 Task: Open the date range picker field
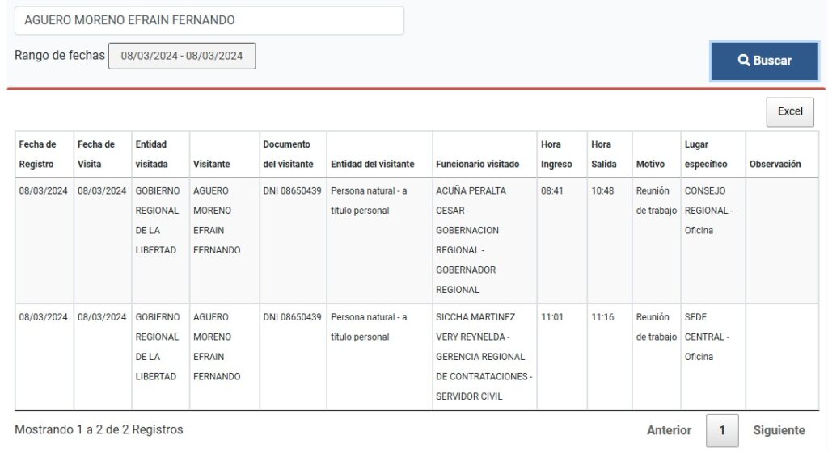(x=182, y=56)
